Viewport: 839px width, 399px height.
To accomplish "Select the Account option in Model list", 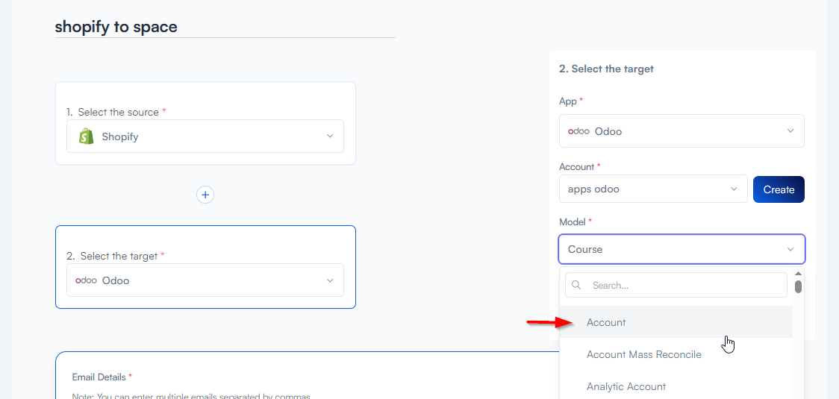I will click(606, 322).
